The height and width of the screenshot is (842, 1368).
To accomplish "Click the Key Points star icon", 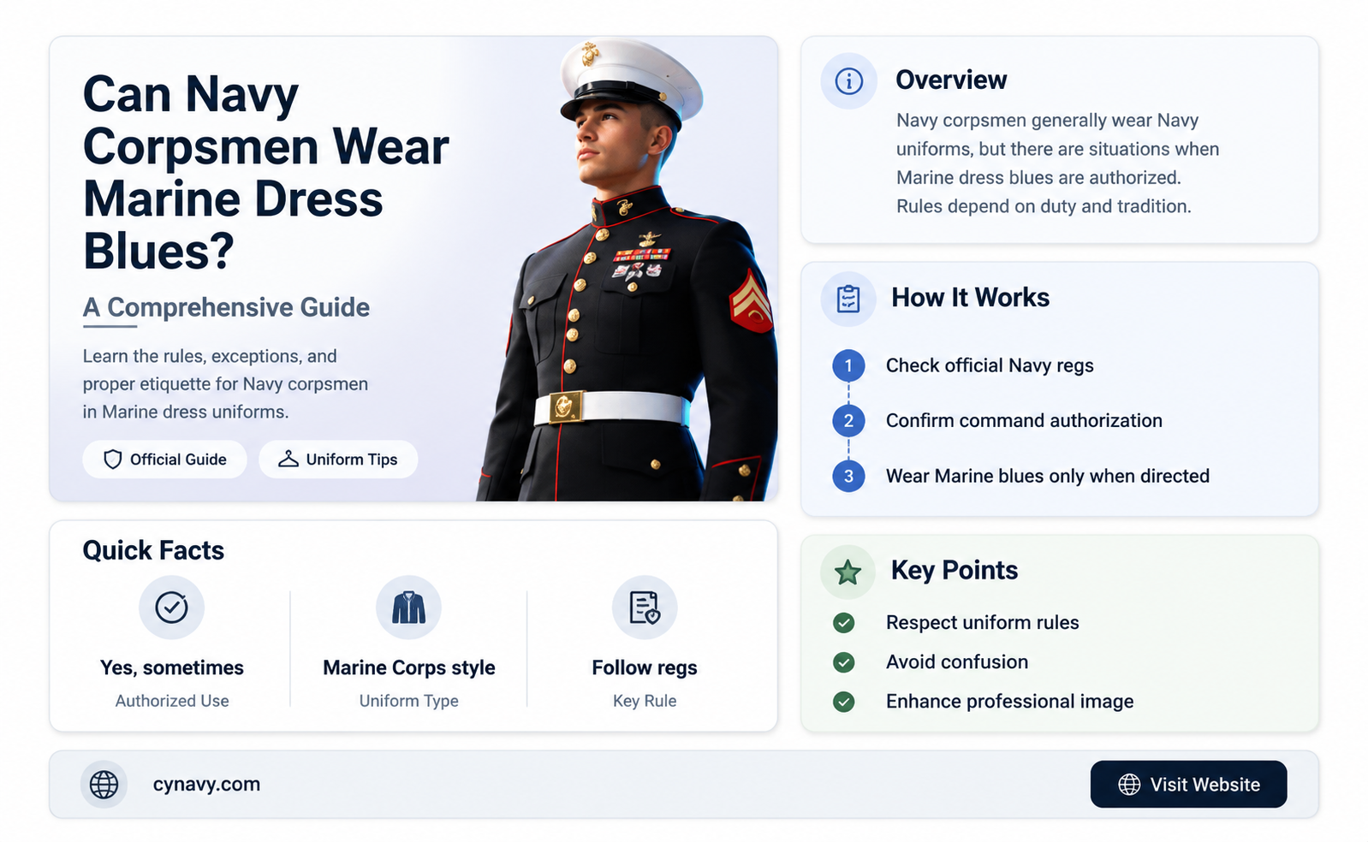I will [848, 572].
